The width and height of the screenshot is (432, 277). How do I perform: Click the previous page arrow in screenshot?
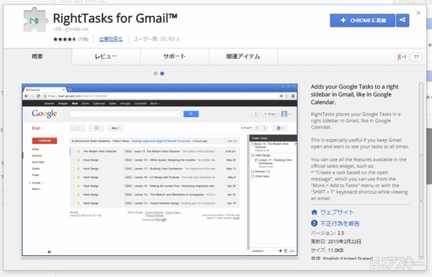(x=257, y=128)
